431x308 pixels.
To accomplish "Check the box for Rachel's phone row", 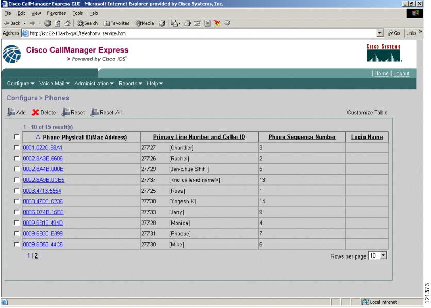I will click(17, 159).
